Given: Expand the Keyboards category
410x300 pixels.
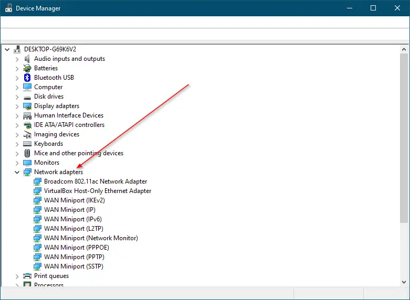Looking at the screenshot, I should 17,144.
